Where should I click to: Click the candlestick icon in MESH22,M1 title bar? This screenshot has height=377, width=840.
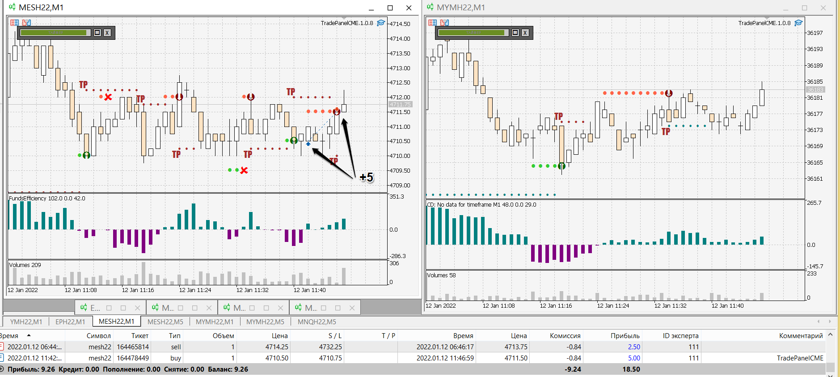click(12, 7)
